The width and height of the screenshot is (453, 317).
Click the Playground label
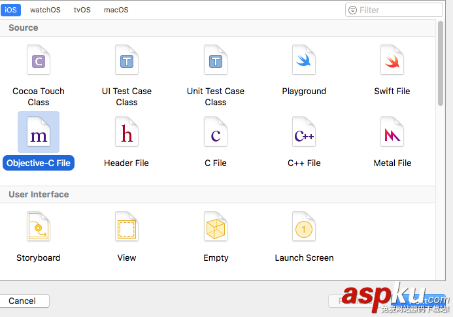pyautogui.click(x=304, y=92)
